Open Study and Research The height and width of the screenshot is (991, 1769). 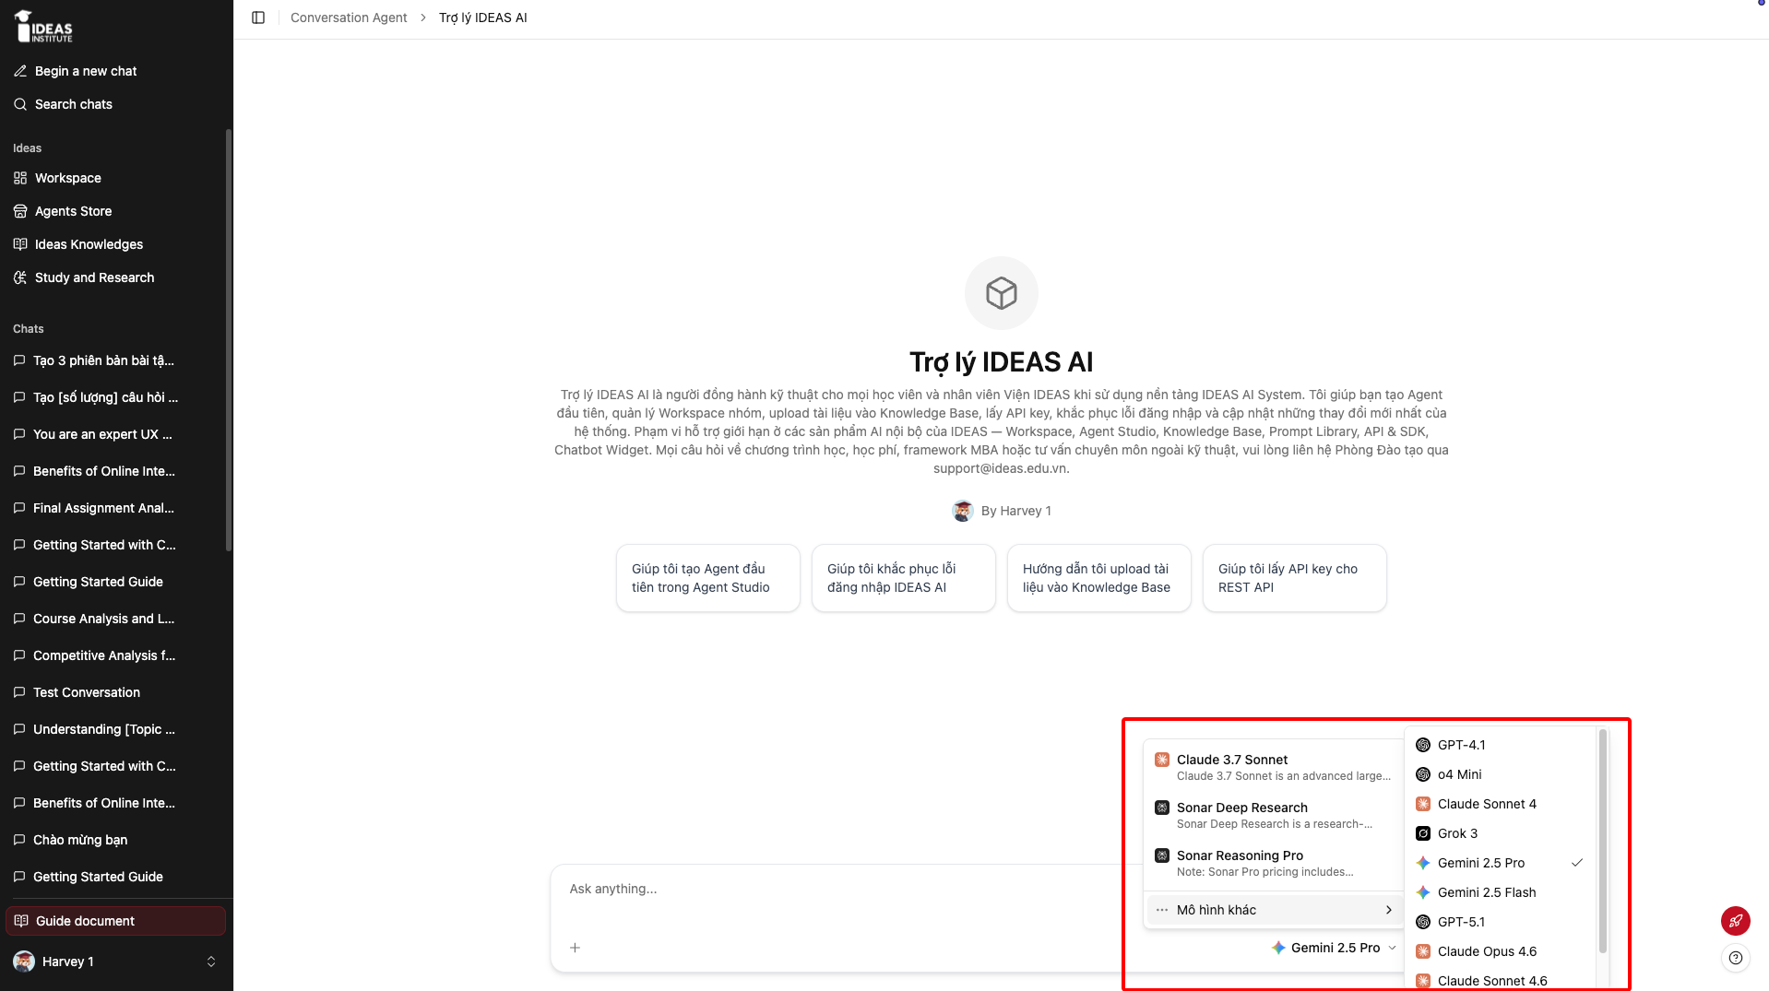tap(115, 277)
